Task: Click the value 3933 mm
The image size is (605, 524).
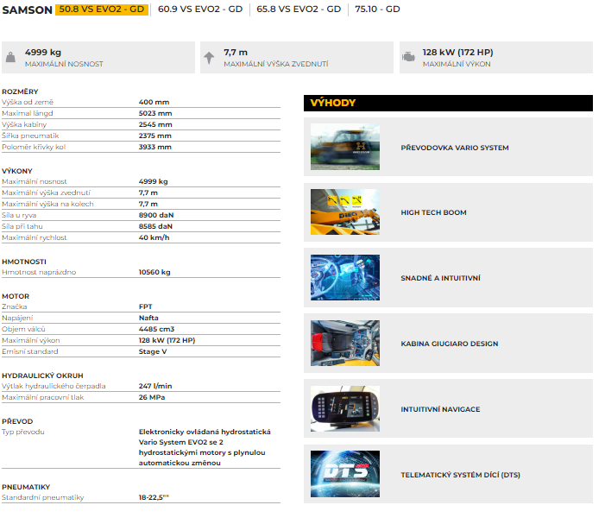Action: pyautogui.click(x=155, y=147)
